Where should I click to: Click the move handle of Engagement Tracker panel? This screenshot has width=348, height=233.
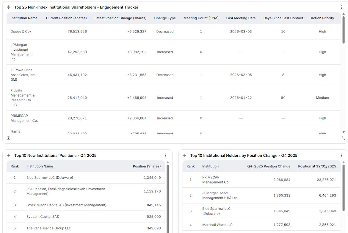(8, 7)
